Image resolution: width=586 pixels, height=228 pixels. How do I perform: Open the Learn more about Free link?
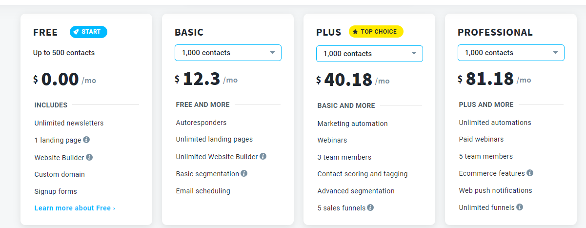tap(75, 208)
